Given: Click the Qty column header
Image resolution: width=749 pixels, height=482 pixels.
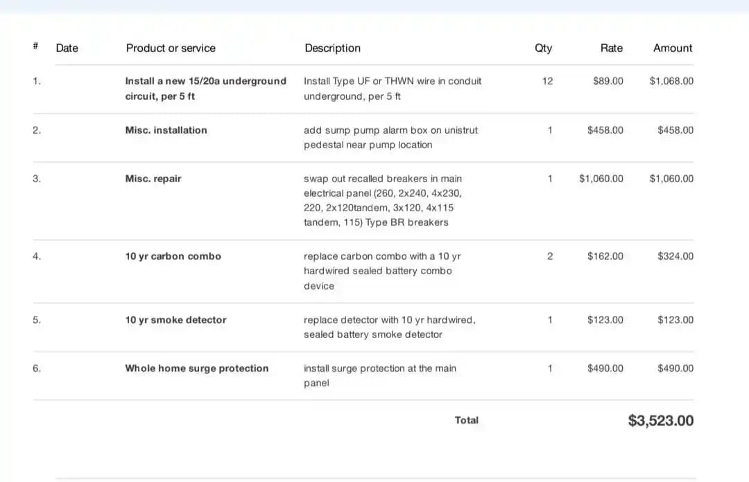Looking at the screenshot, I should (x=543, y=48).
